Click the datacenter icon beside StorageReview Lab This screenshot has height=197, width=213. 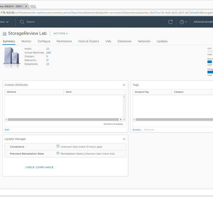5,34
